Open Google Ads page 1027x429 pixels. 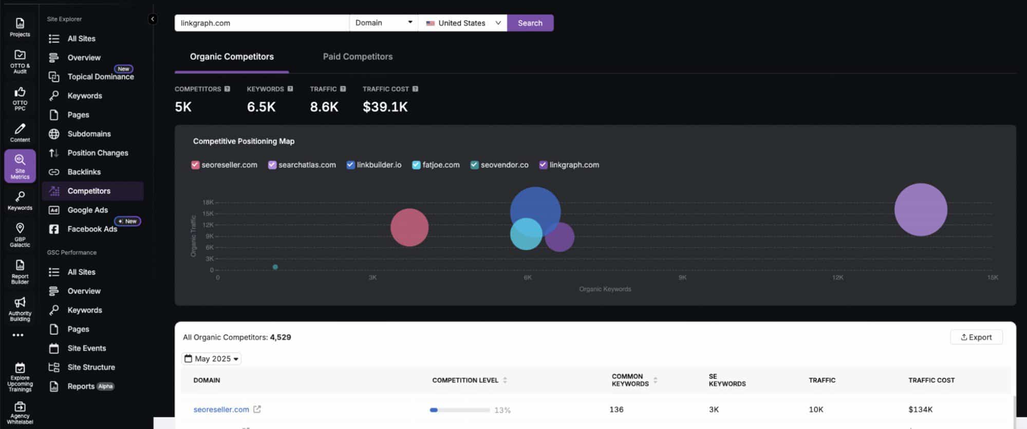point(87,210)
